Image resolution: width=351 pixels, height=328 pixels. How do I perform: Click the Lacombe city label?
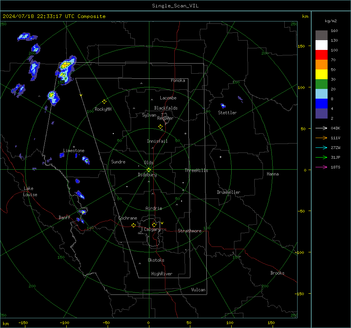pyautogui.click(x=168, y=98)
